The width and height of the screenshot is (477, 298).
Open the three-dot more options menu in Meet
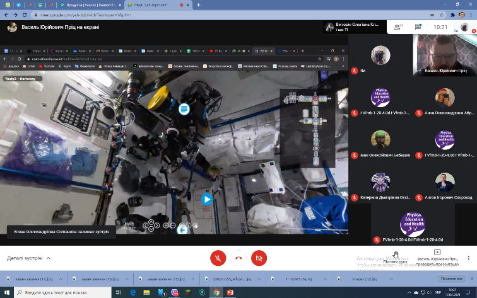(x=468, y=258)
